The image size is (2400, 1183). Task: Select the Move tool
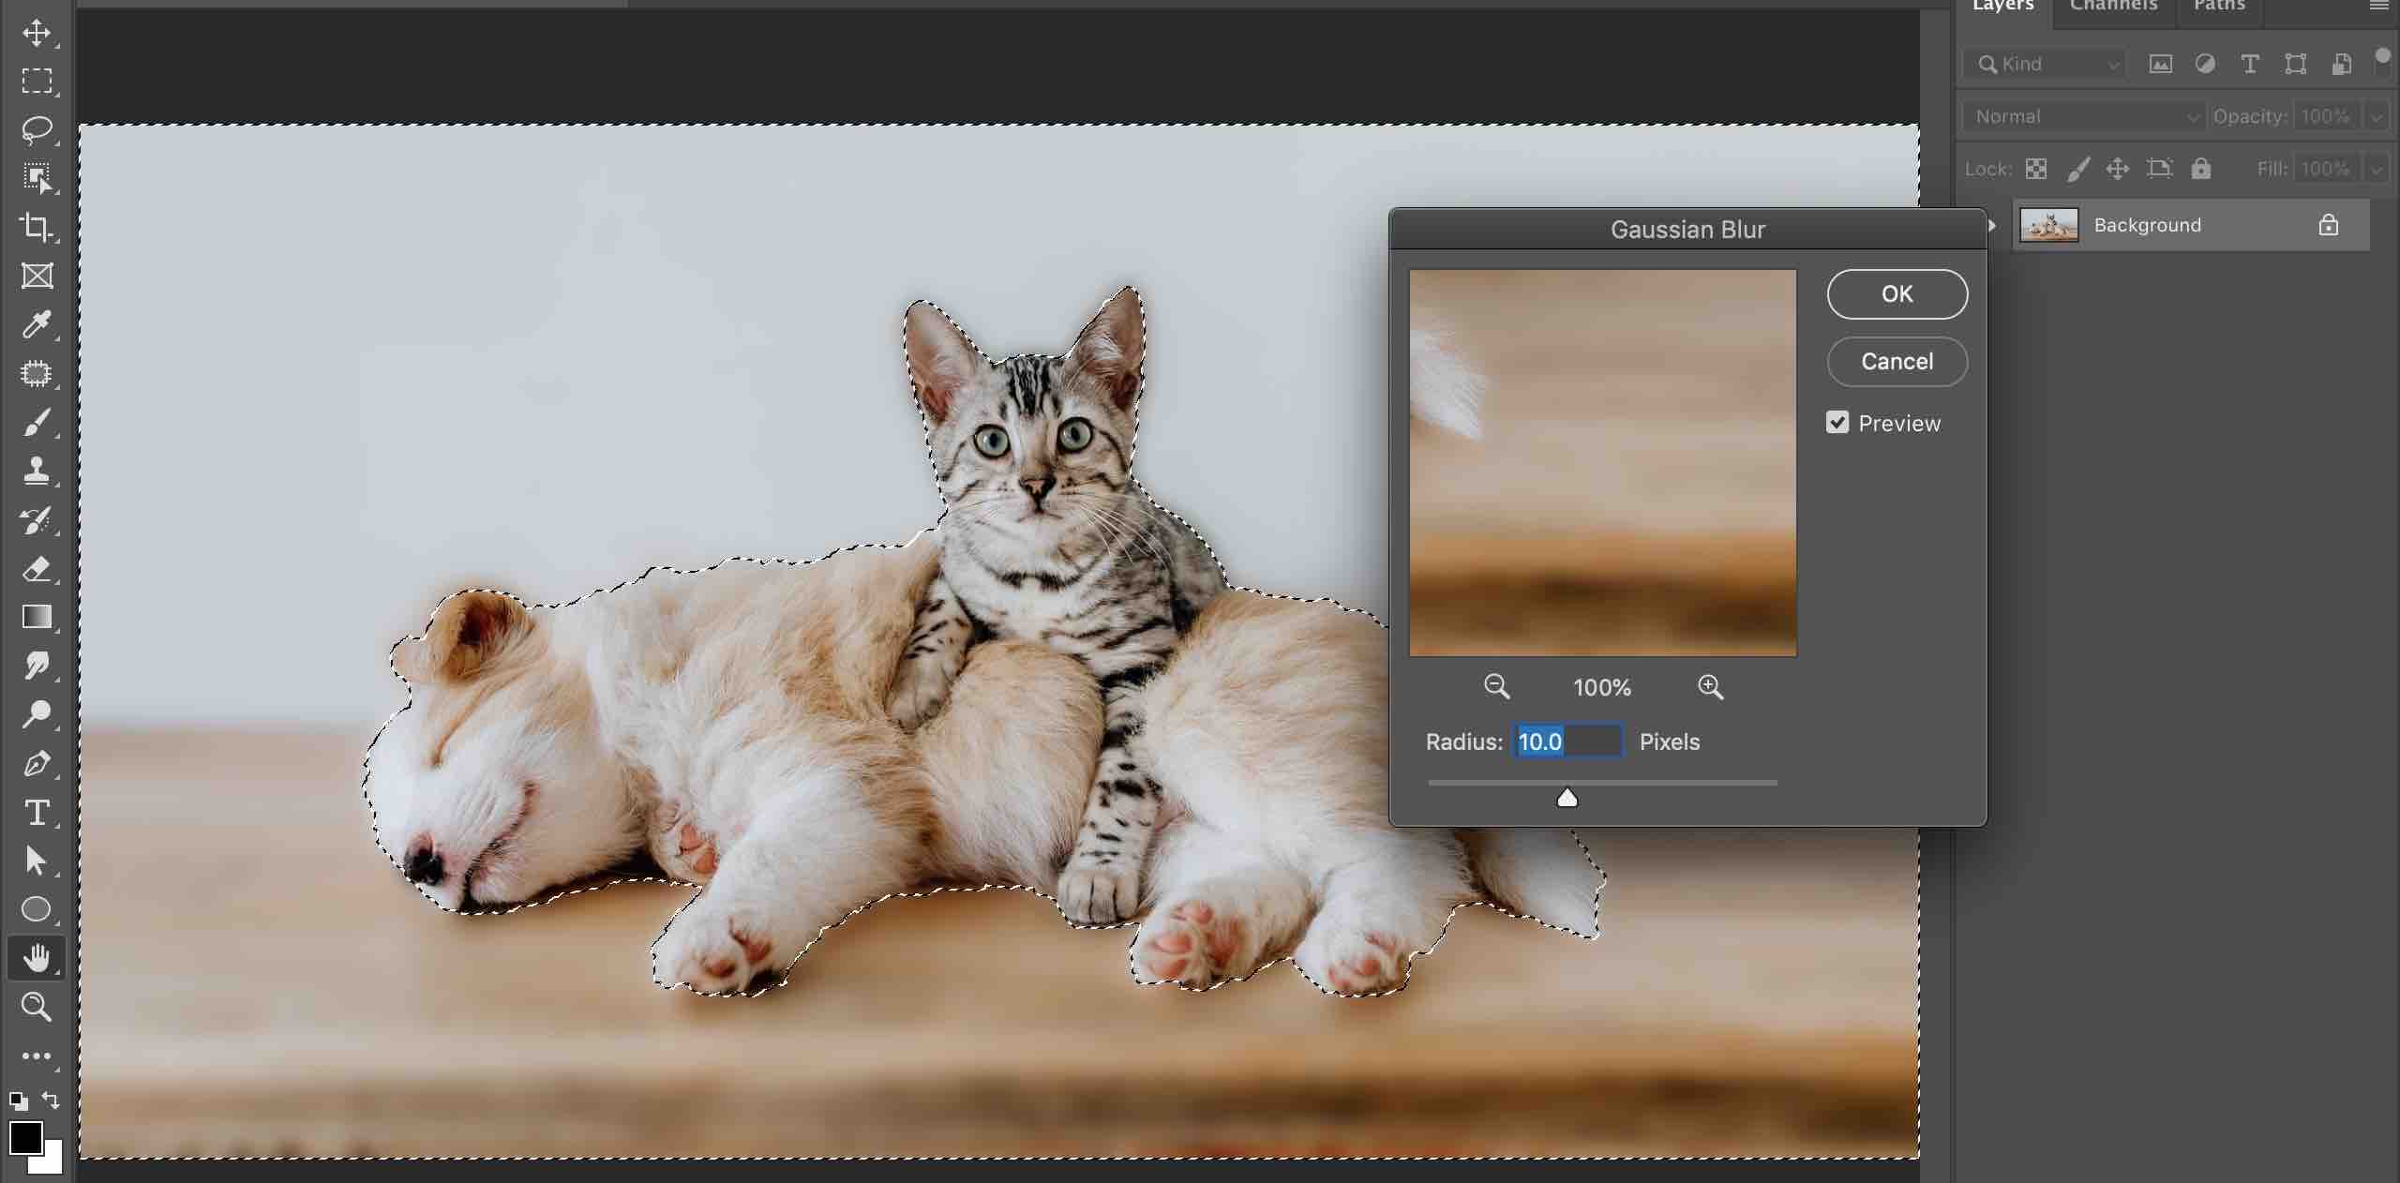(x=37, y=33)
